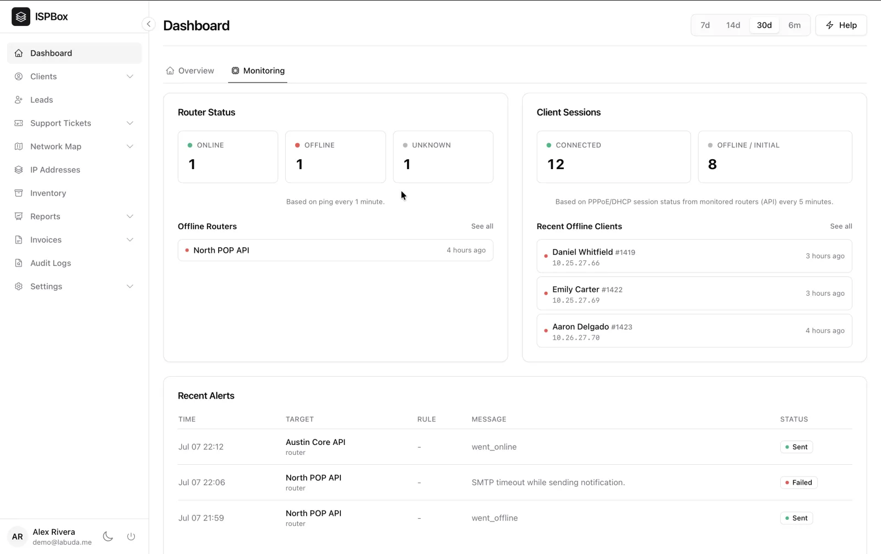This screenshot has height=554, width=881.
Task: Click the Inventory box icon
Action: (19, 193)
